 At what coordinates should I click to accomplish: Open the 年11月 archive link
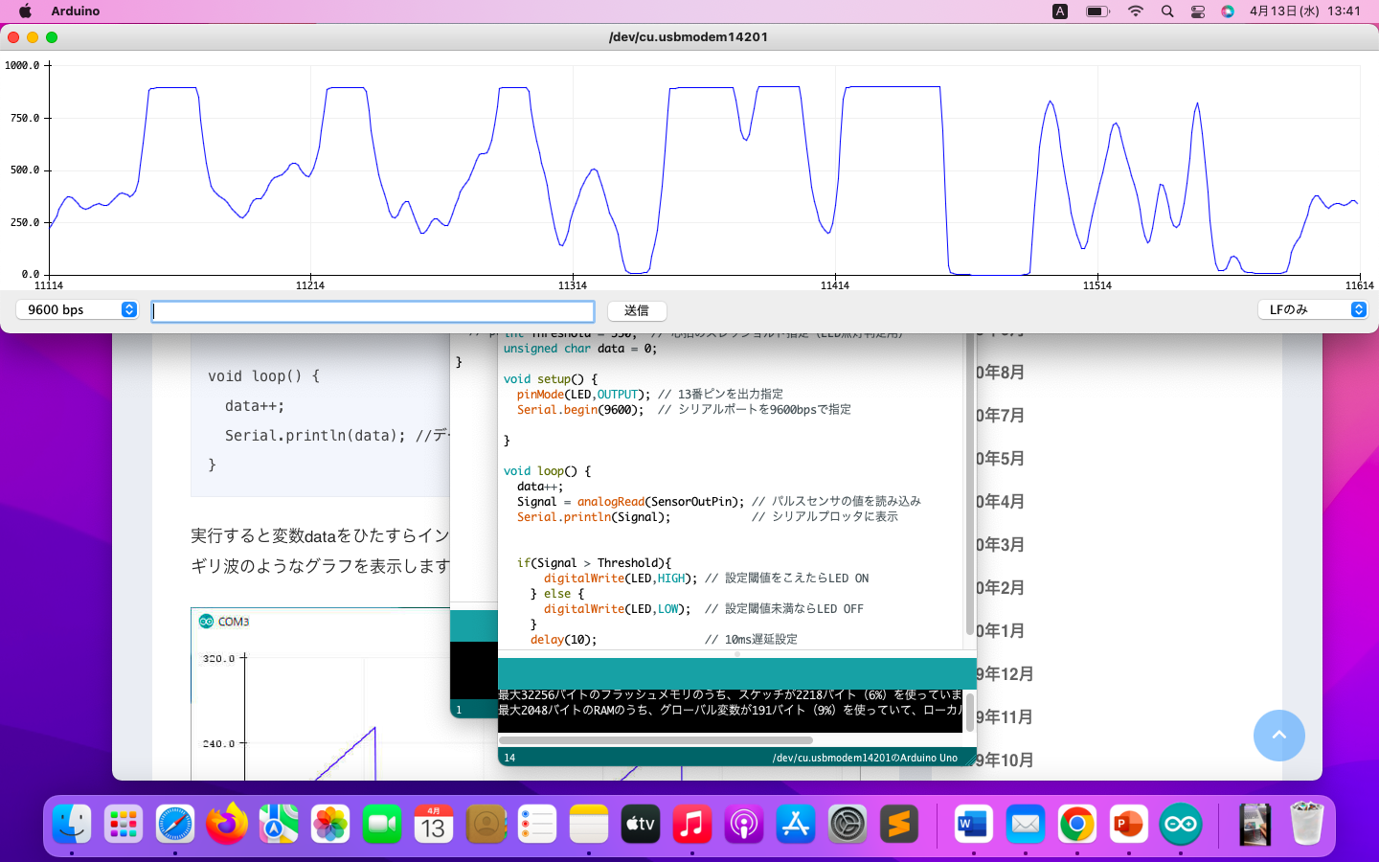(x=1006, y=716)
